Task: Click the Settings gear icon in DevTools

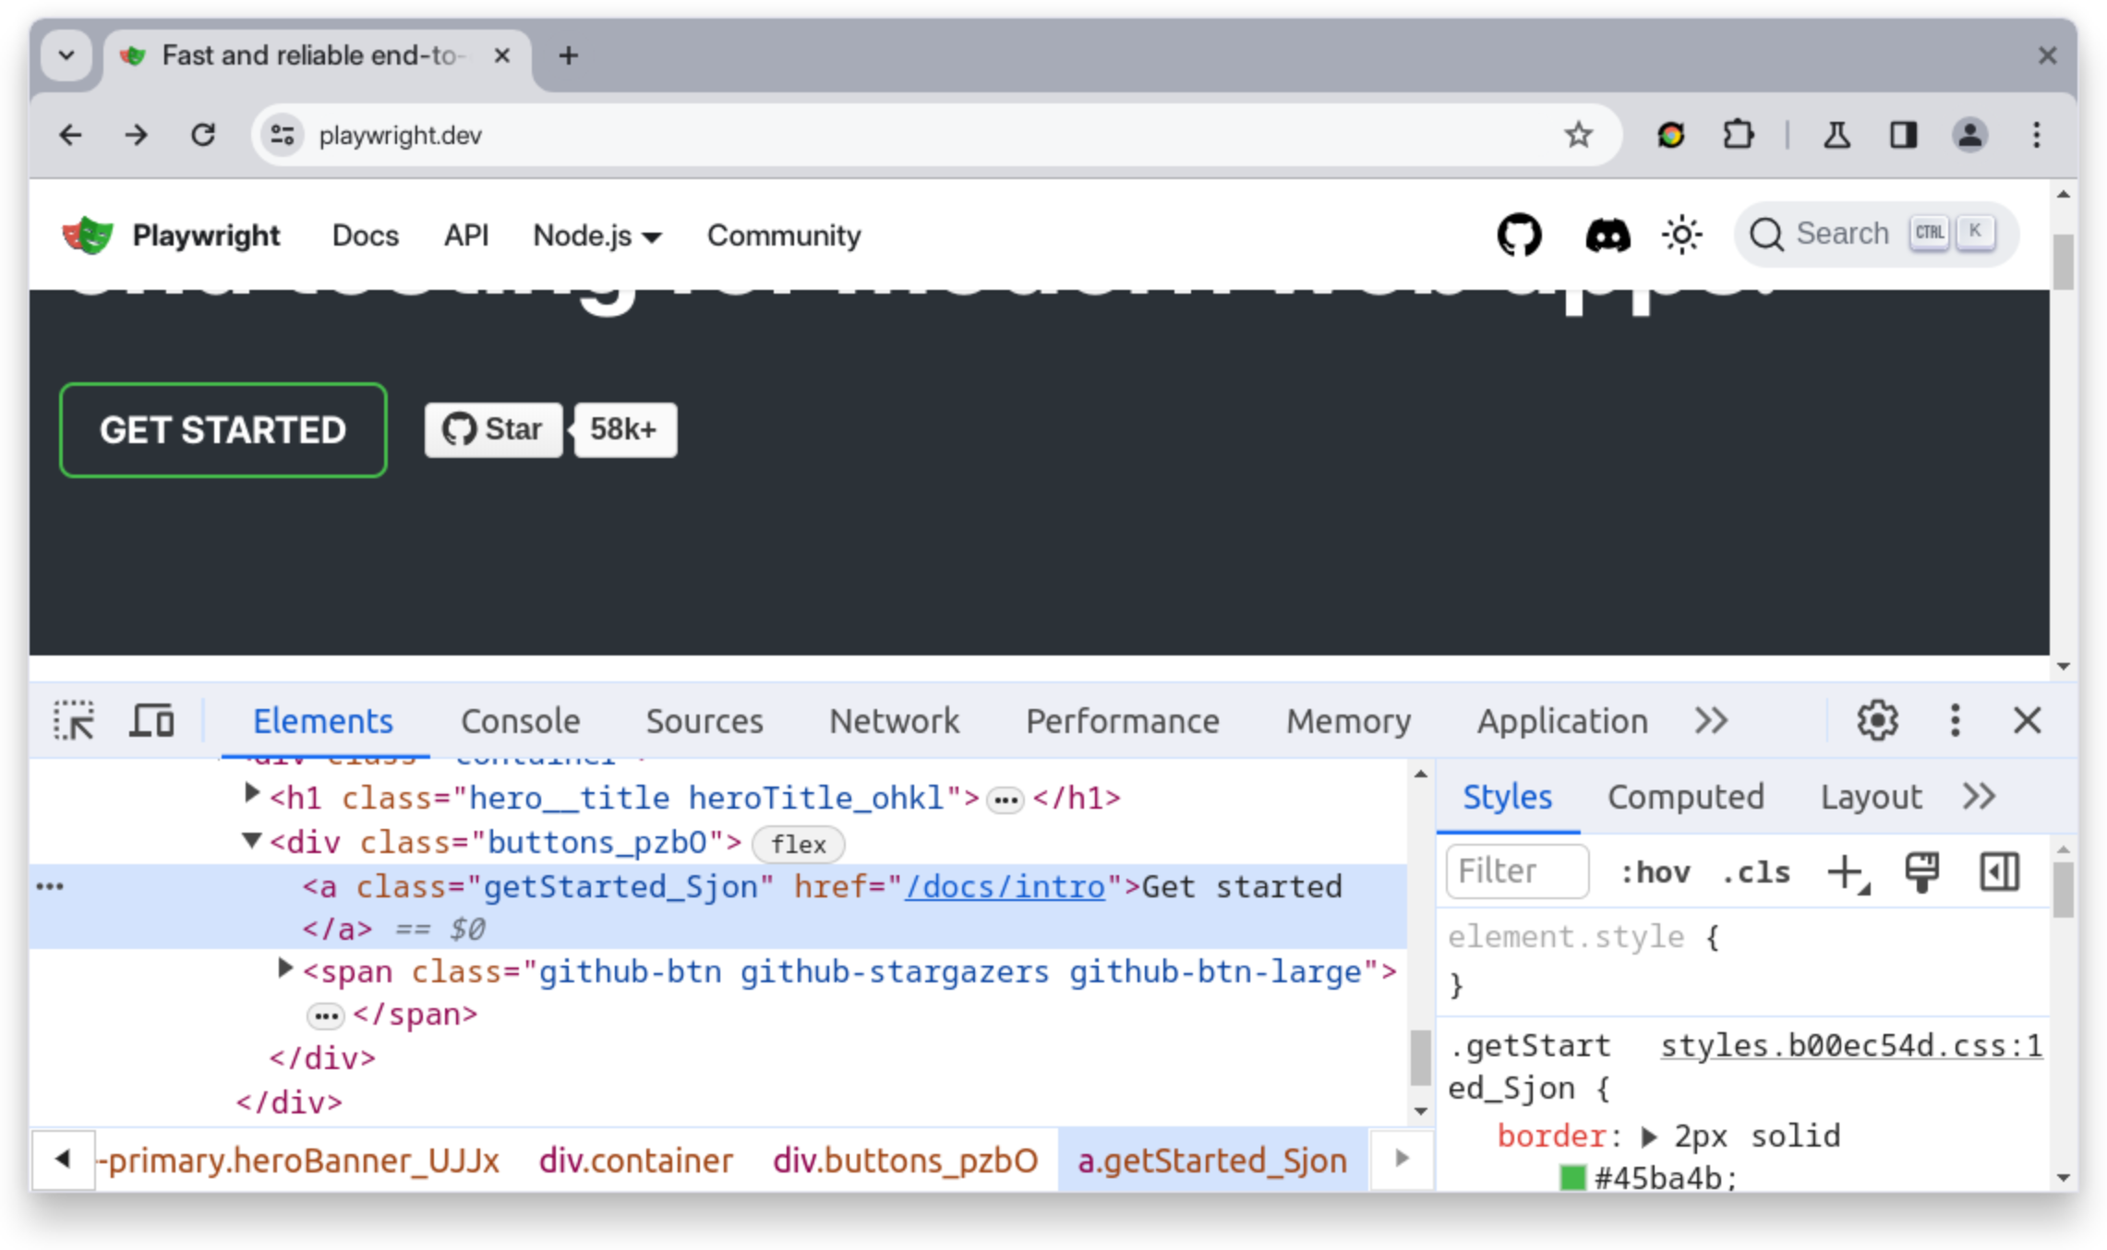Action: (x=1878, y=720)
